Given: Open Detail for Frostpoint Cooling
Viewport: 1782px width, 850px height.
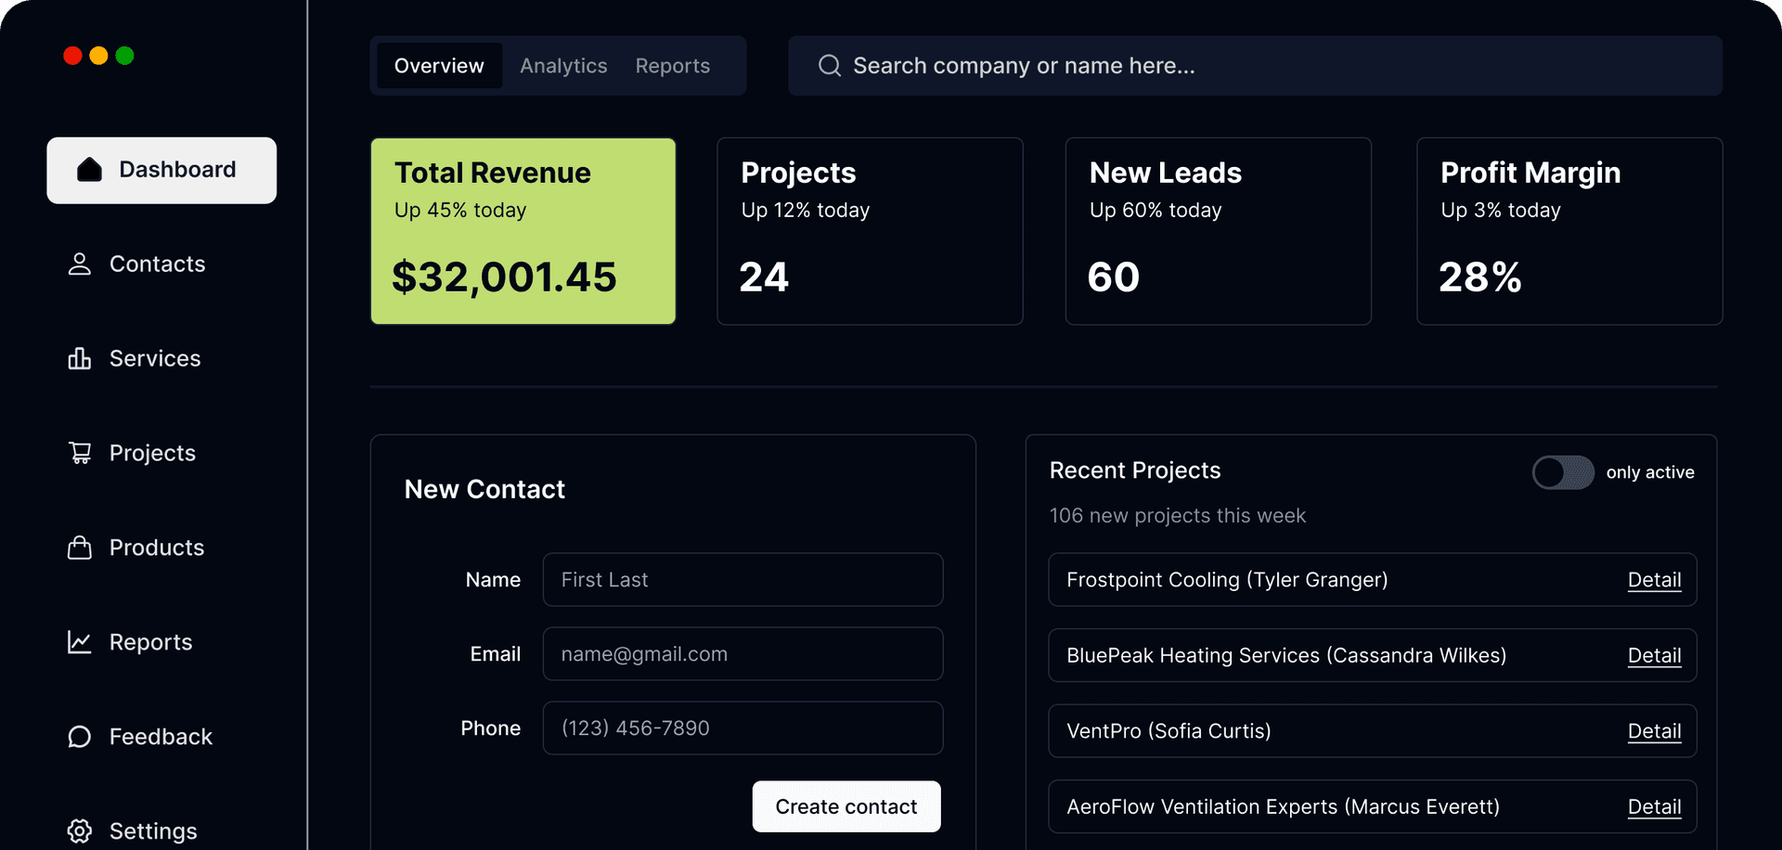Looking at the screenshot, I should pos(1654,580).
